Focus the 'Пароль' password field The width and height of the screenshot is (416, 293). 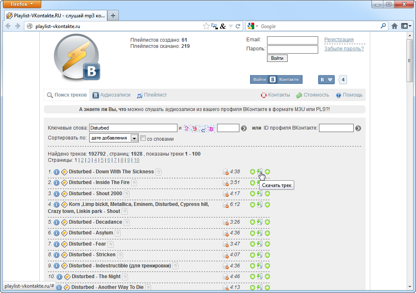(x=292, y=50)
